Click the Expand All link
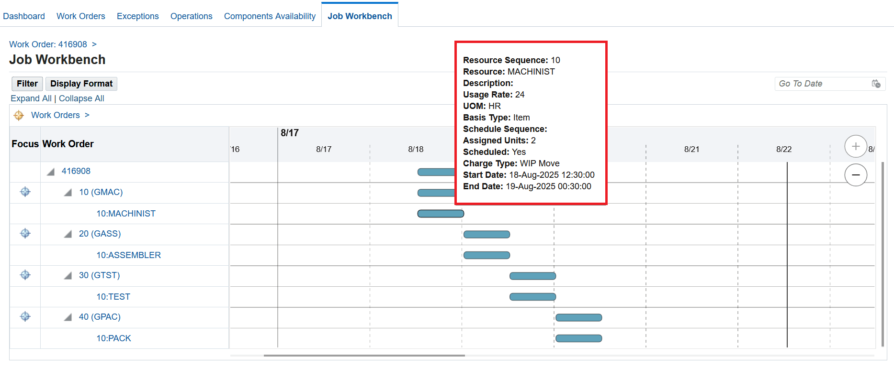Image resolution: width=894 pixels, height=390 pixels. pyautogui.click(x=31, y=98)
